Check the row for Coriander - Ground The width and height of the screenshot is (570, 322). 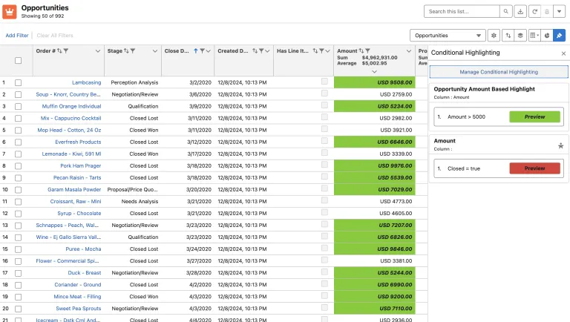pyautogui.click(x=18, y=285)
